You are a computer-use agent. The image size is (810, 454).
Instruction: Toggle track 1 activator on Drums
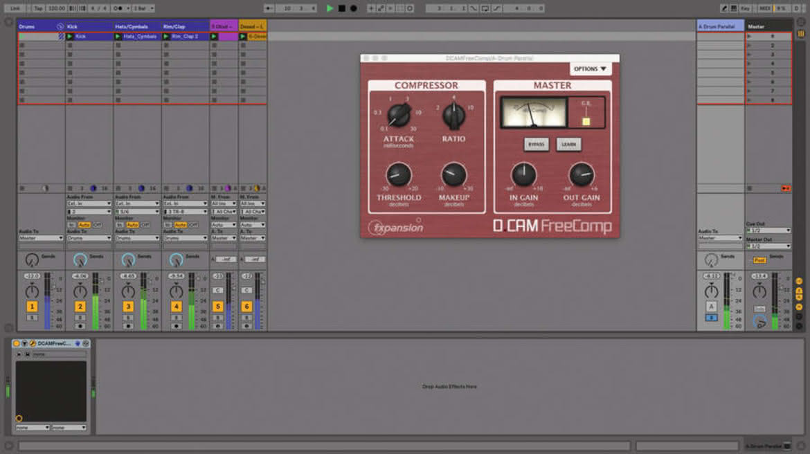pyautogui.click(x=32, y=307)
